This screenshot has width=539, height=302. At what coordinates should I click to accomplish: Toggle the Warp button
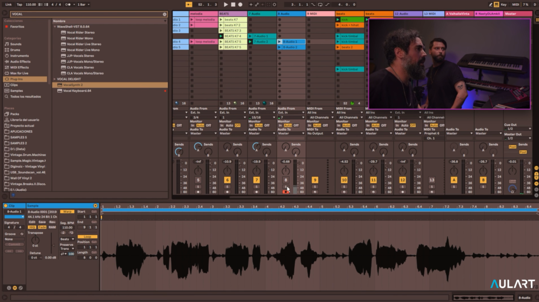[67, 212]
